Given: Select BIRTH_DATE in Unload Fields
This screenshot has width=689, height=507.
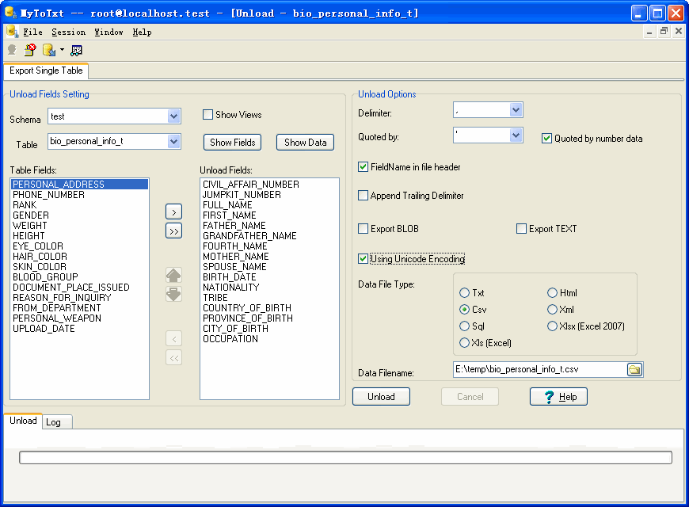Looking at the screenshot, I should click(269, 277).
